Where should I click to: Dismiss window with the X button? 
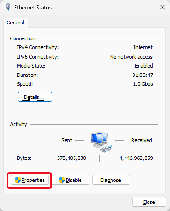163,7
